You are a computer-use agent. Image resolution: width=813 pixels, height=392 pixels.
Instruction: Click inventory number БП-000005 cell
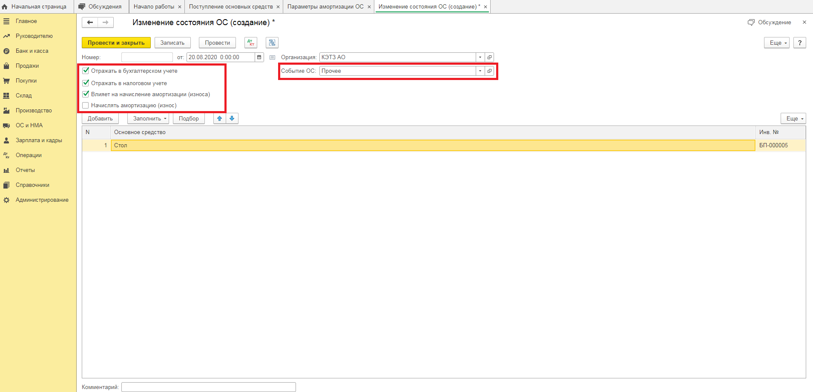click(781, 145)
